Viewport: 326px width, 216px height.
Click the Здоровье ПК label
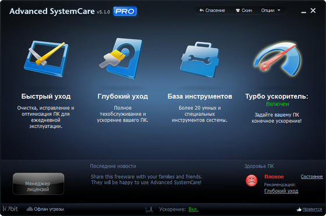259,166
